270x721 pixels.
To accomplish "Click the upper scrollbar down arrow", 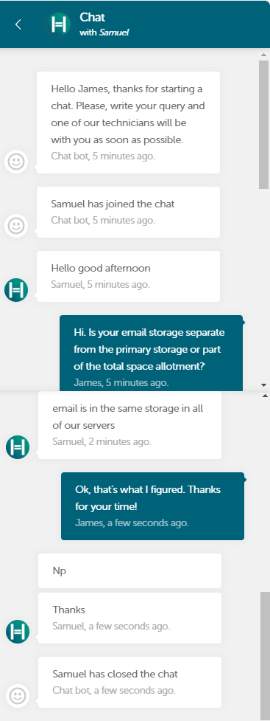I will tap(263, 385).
